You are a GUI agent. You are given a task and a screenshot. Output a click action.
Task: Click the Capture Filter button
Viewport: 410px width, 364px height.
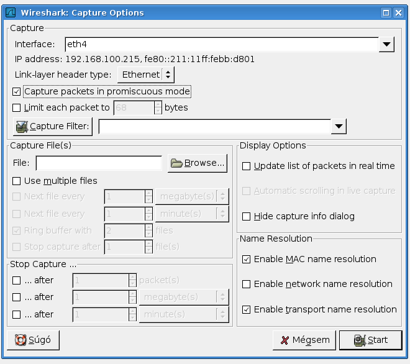(x=53, y=127)
